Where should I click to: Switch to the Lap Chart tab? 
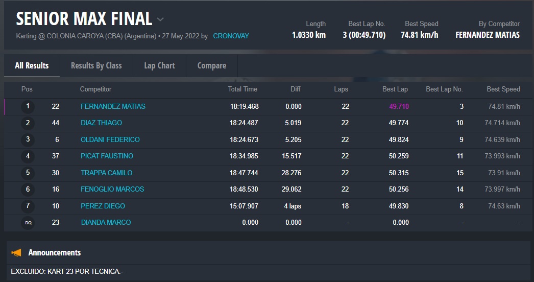click(159, 65)
